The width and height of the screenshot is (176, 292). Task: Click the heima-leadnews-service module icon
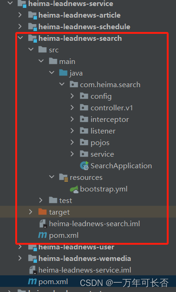pyautogui.click(x=22, y=4)
